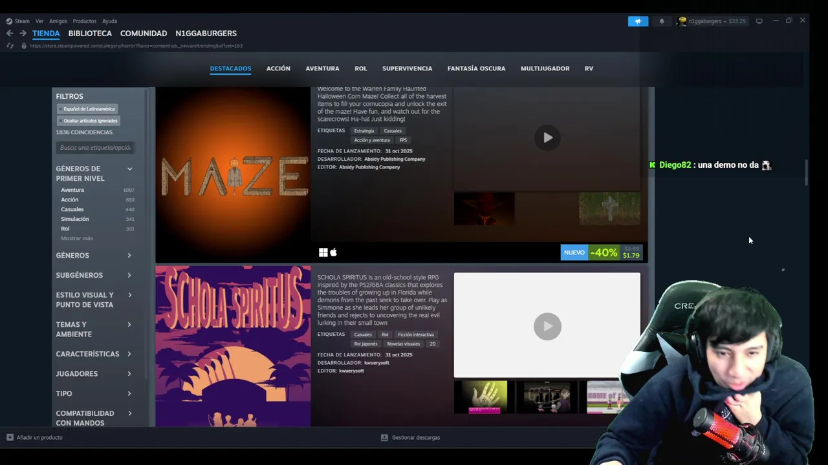This screenshot has width=828, height=465.
Task: Open the Ayuda menu
Action: [109, 21]
